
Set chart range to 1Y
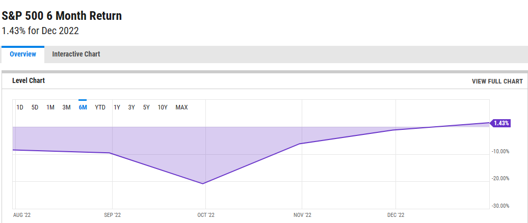[117, 107]
